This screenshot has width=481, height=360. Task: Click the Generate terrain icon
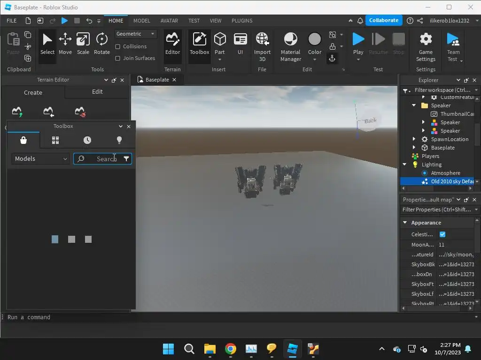pos(17,112)
